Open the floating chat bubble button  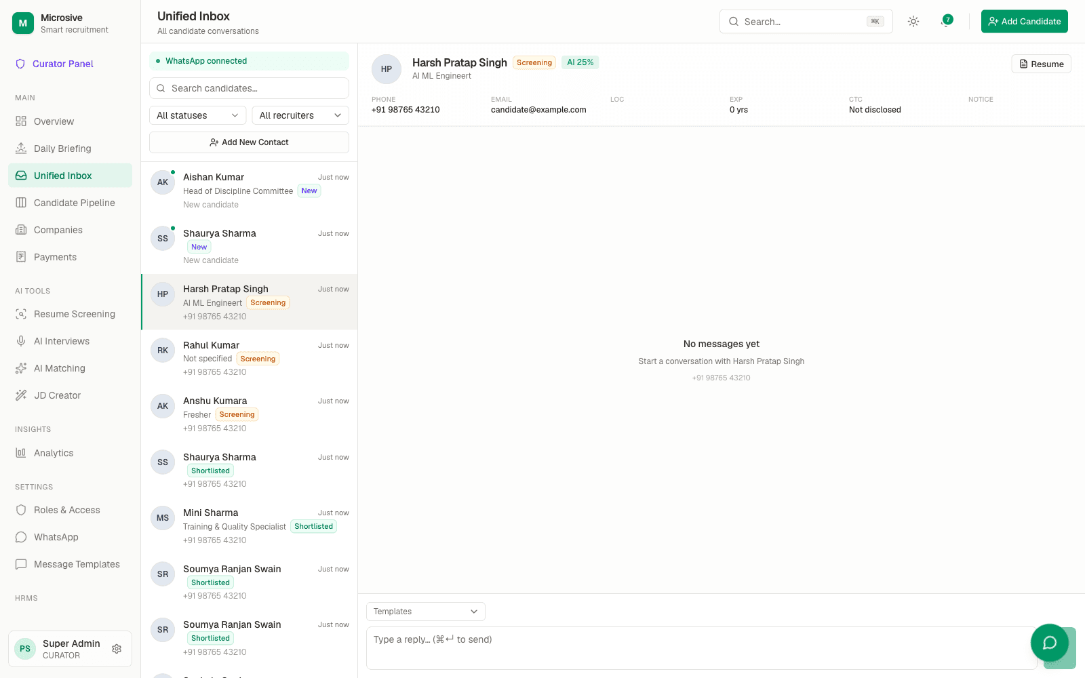[x=1050, y=643]
